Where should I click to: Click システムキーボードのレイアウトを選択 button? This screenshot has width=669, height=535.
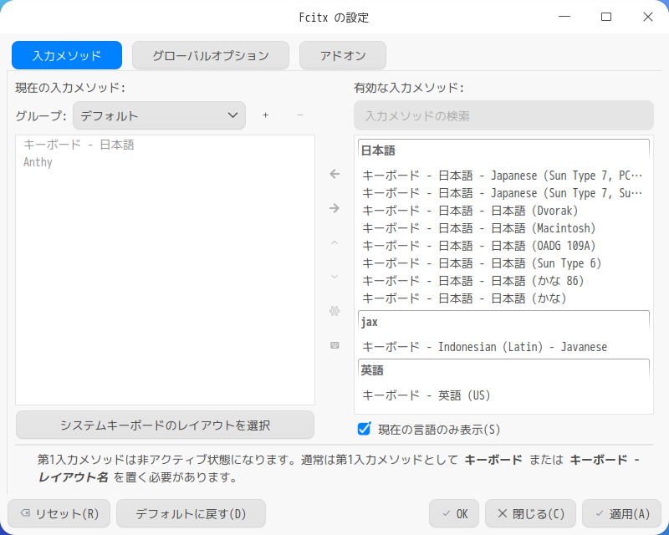[x=165, y=425]
